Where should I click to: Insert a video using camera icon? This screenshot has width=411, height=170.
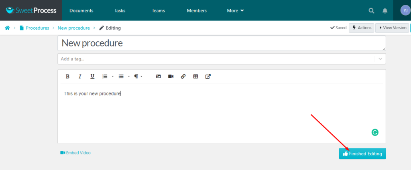coord(171,77)
